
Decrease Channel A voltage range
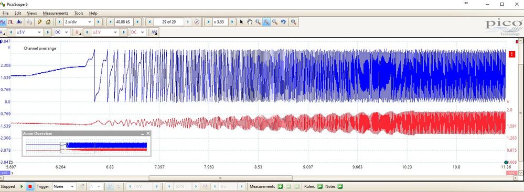coord(10,32)
